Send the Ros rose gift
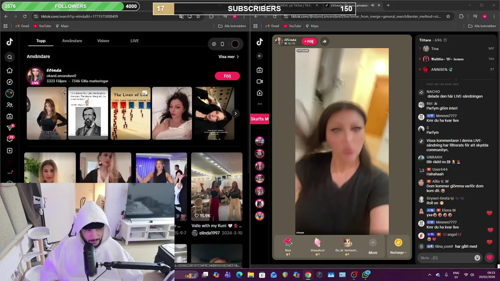Image resolution: width=500 pixels, height=281 pixels. tap(288, 246)
